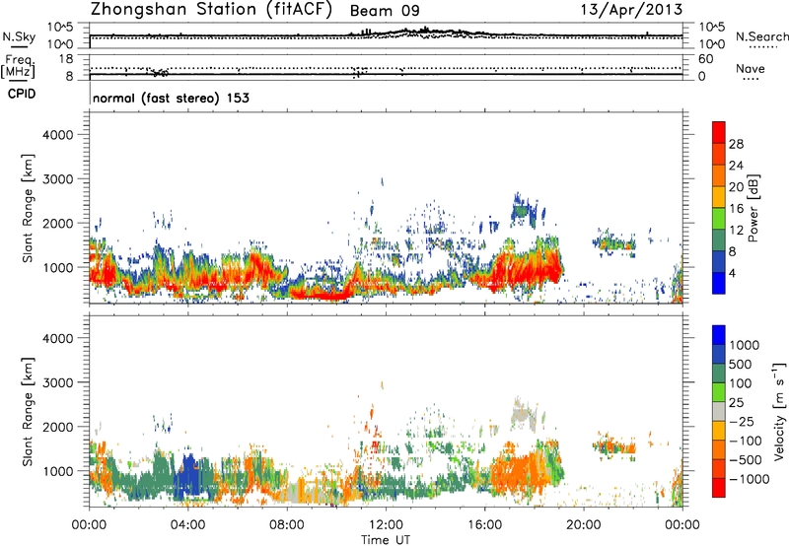This screenshot has width=789, height=546.
Task: Click the "25" label on the velocity colorbar
Action: click(x=737, y=403)
